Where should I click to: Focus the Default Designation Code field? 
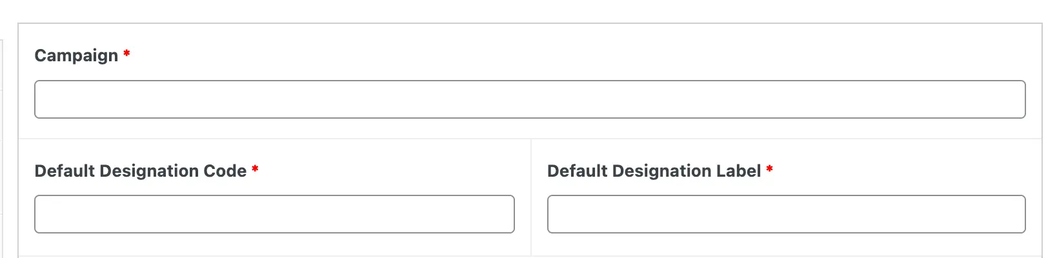(x=274, y=214)
